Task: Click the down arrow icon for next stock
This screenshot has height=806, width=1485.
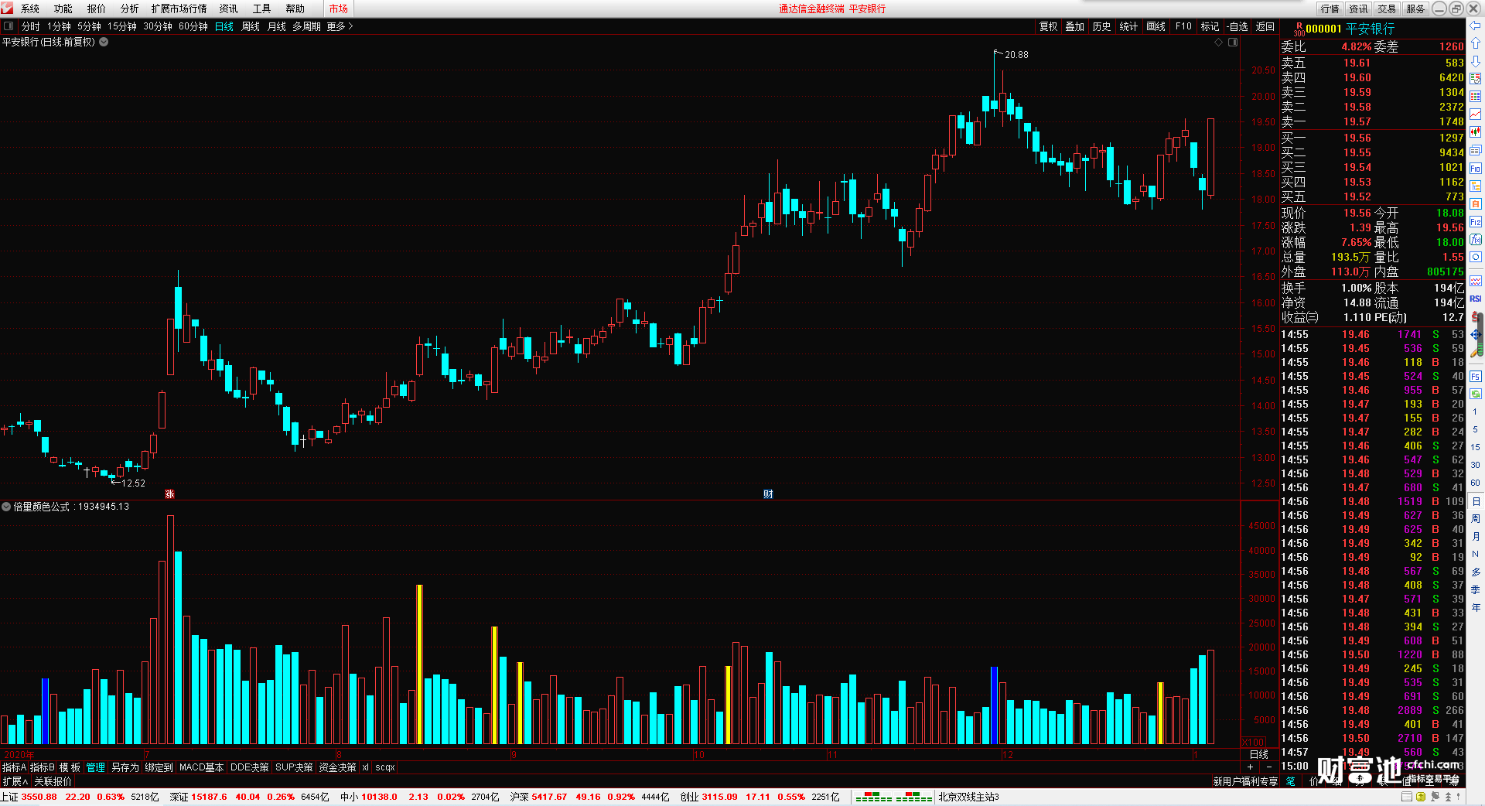Action: 1476,61
